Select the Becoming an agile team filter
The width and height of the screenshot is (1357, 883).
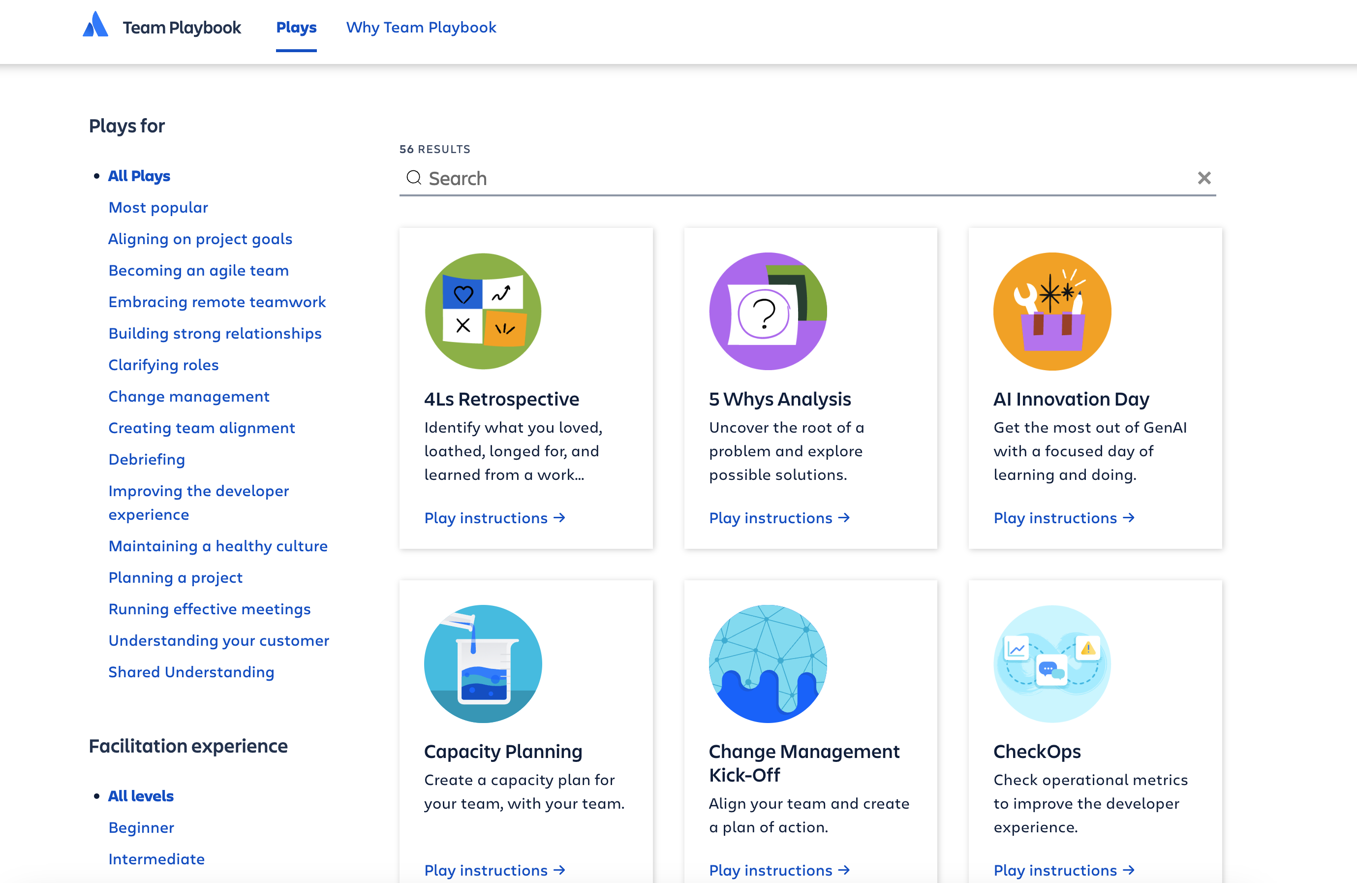pyautogui.click(x=198, y=270)
